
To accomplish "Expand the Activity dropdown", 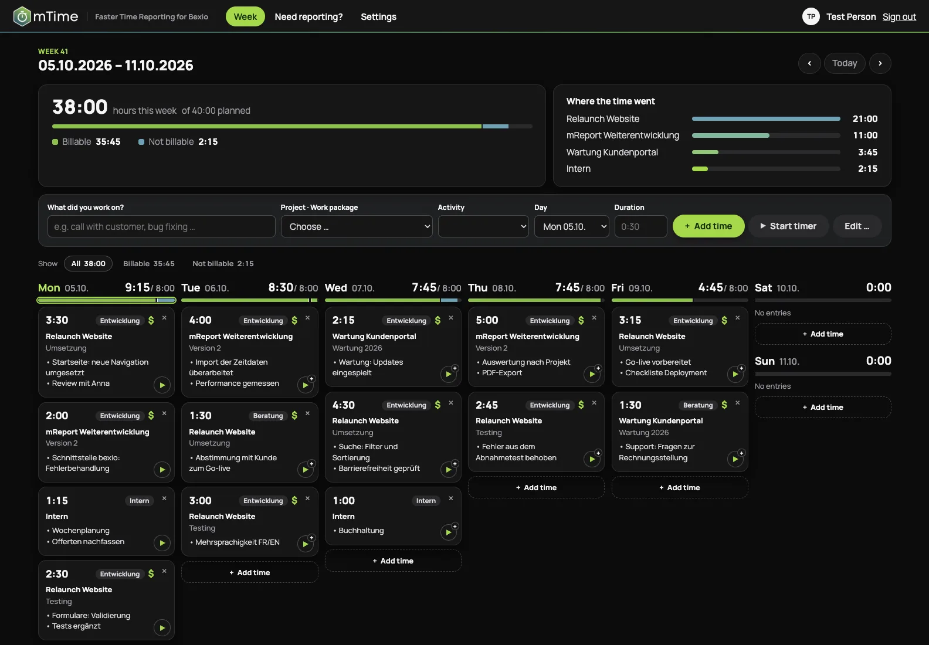I will point(483,226).
